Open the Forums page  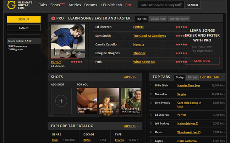tap(91, 5)
